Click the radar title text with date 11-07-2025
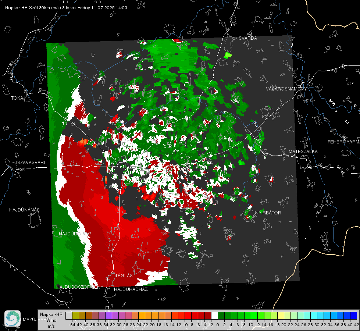 [66, 8]
